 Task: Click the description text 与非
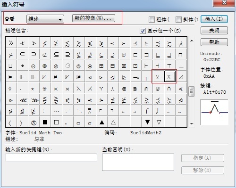(39, 139)
